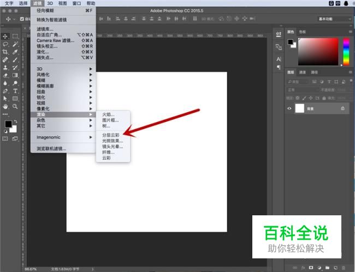
Task: Select the Move tool in the toolbox
Action: coord(5,37)
